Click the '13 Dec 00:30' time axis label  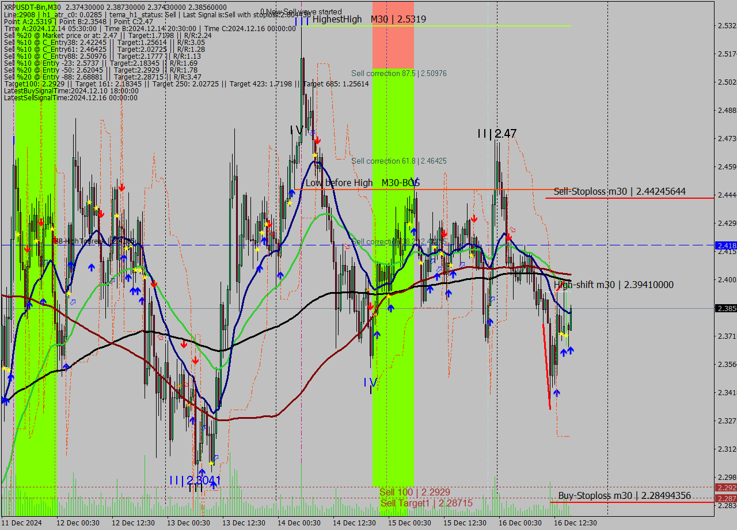point(189,523)
